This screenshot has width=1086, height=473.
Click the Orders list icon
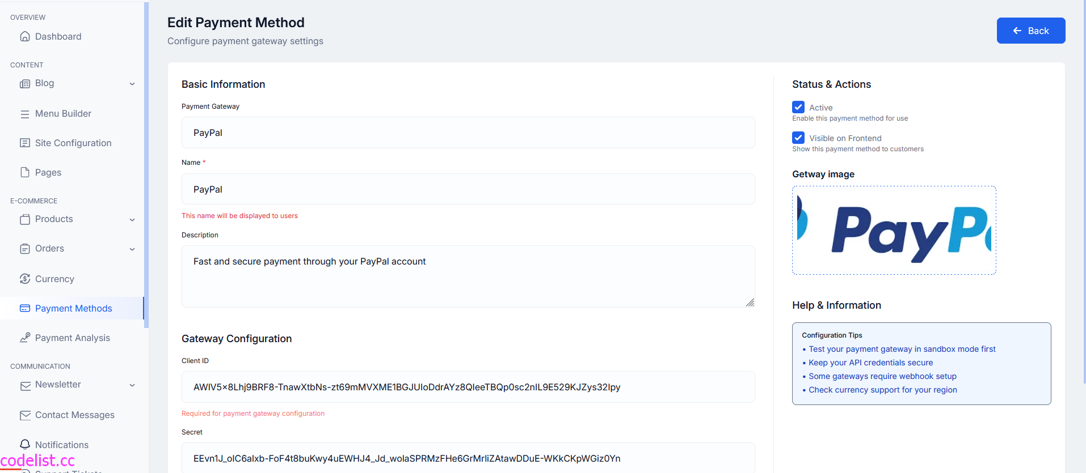25,249
